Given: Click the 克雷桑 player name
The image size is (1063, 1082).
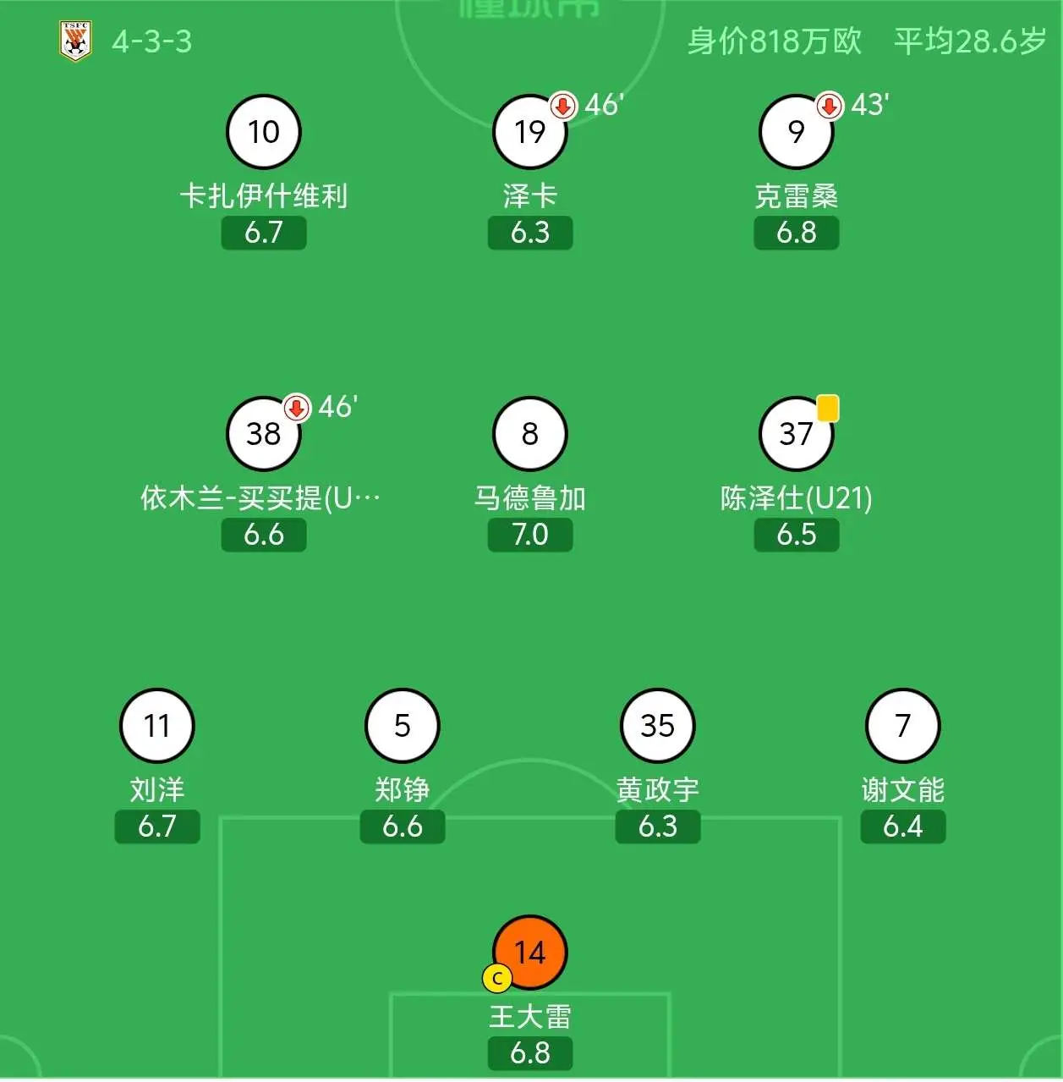Looking at the screenshot, I should tap(797, 196).
